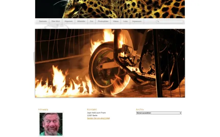
Task: Click the Kontakt heading
Action: point(92,110)
